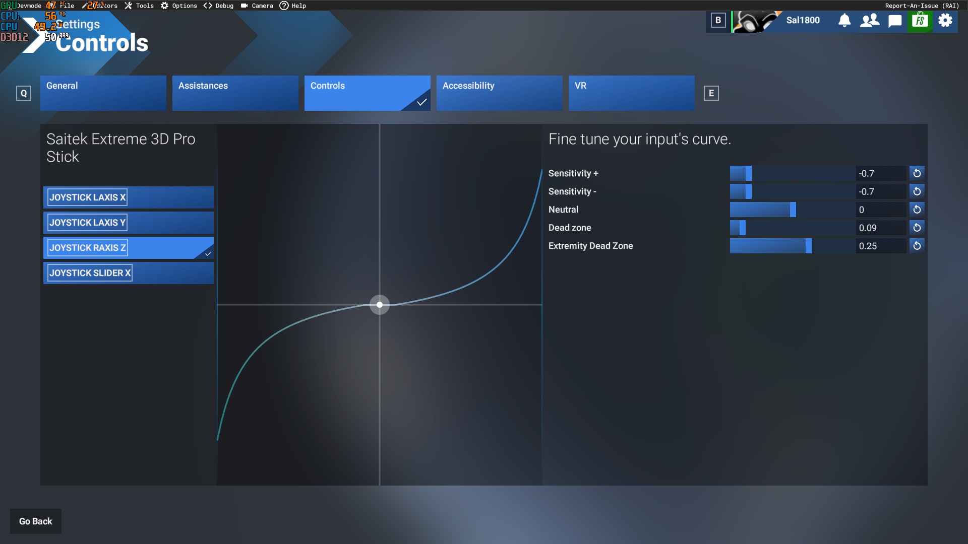The height and width of the screenshot is (544, 968).
Task: Reset the Extremity Dead Zone value
Action: point(917,246)
